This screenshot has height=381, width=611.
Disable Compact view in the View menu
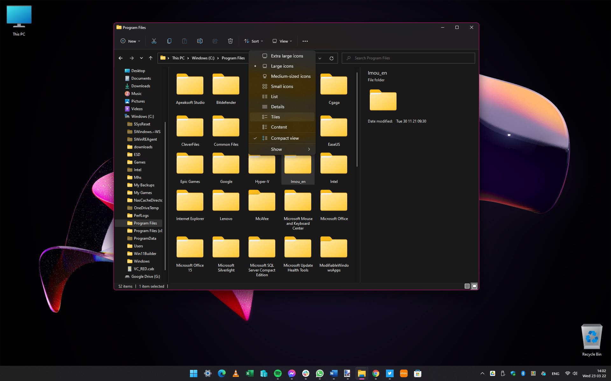(284, 138)
